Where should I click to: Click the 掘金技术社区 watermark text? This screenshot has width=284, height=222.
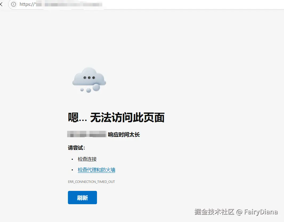[x=214, y=212]
